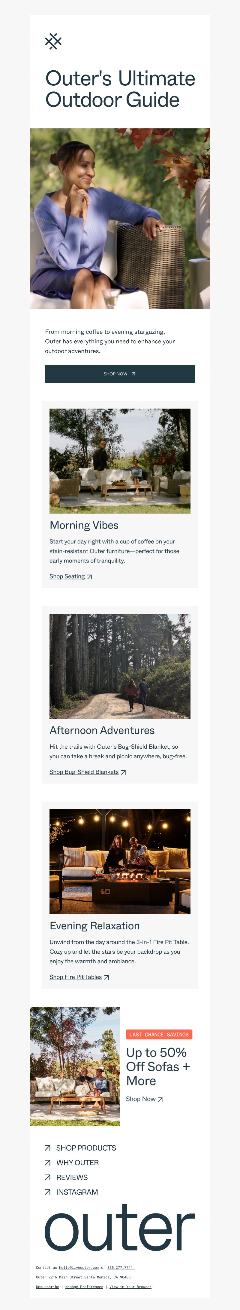The height and width of the screenshot is (1310, 240).
Task: Click arrow icon next to INSTAGRAM
Action: pyautogui.click(x=48, y=1192)
